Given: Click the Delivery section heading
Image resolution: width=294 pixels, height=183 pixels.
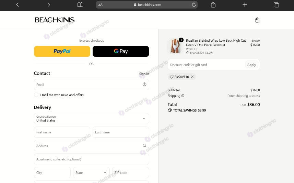Looking at the screenshot, I should coord(43,107).
